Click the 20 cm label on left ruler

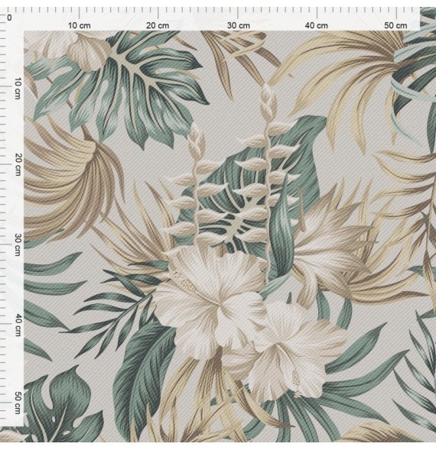point(18,164)
